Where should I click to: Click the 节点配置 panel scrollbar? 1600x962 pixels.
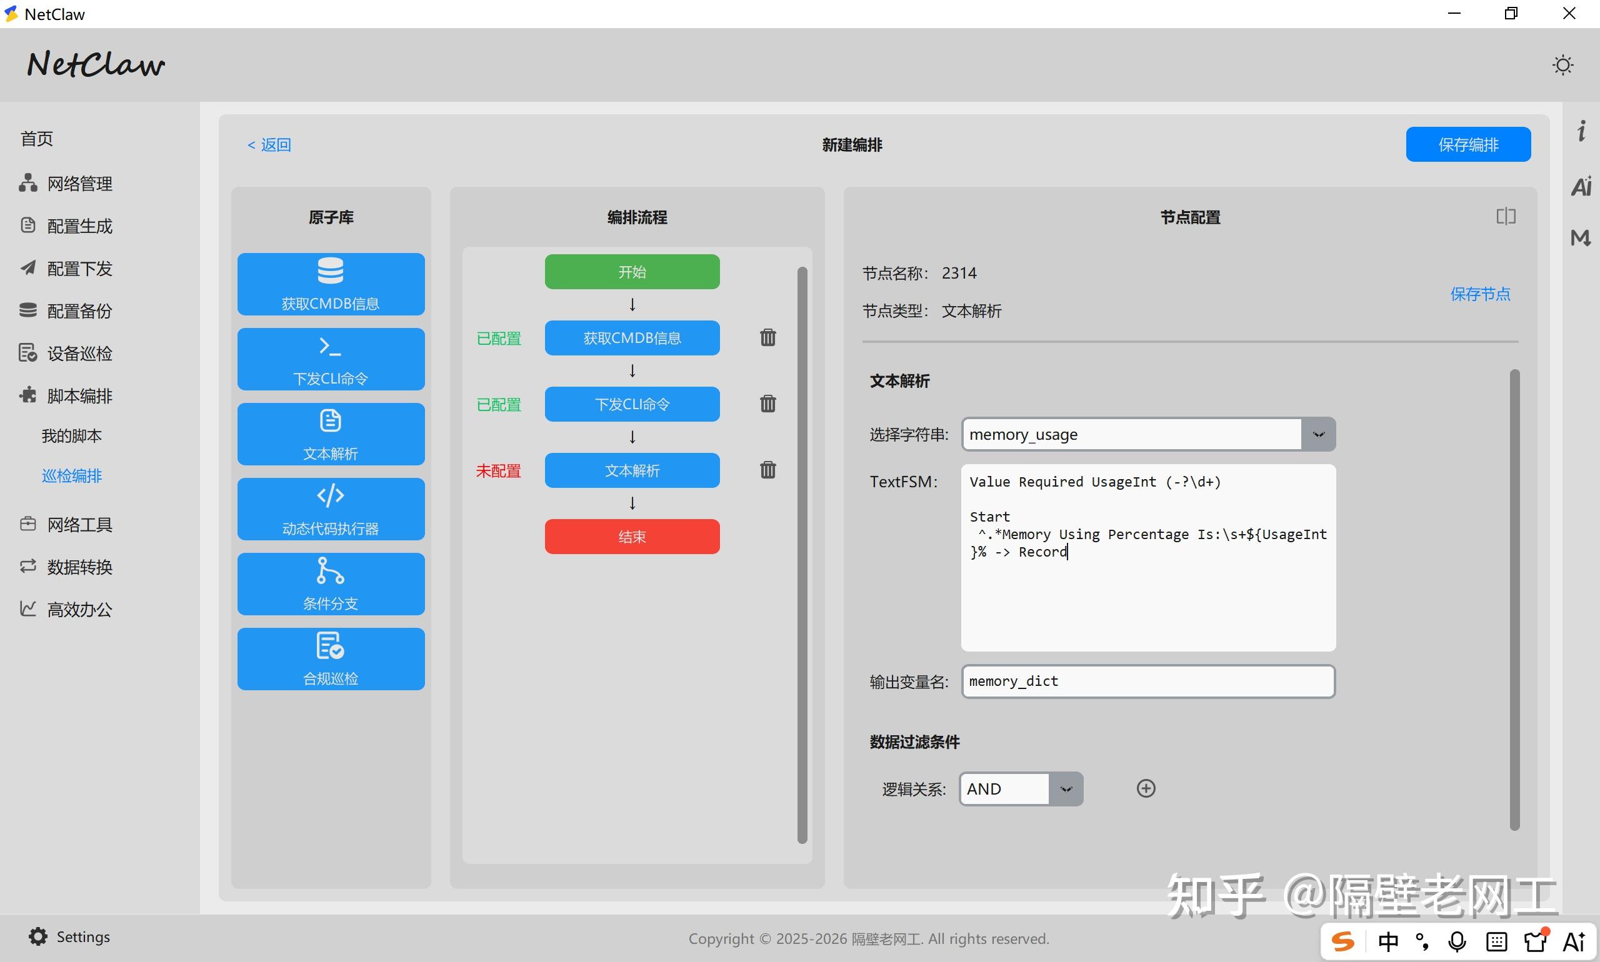(1514, 600)
